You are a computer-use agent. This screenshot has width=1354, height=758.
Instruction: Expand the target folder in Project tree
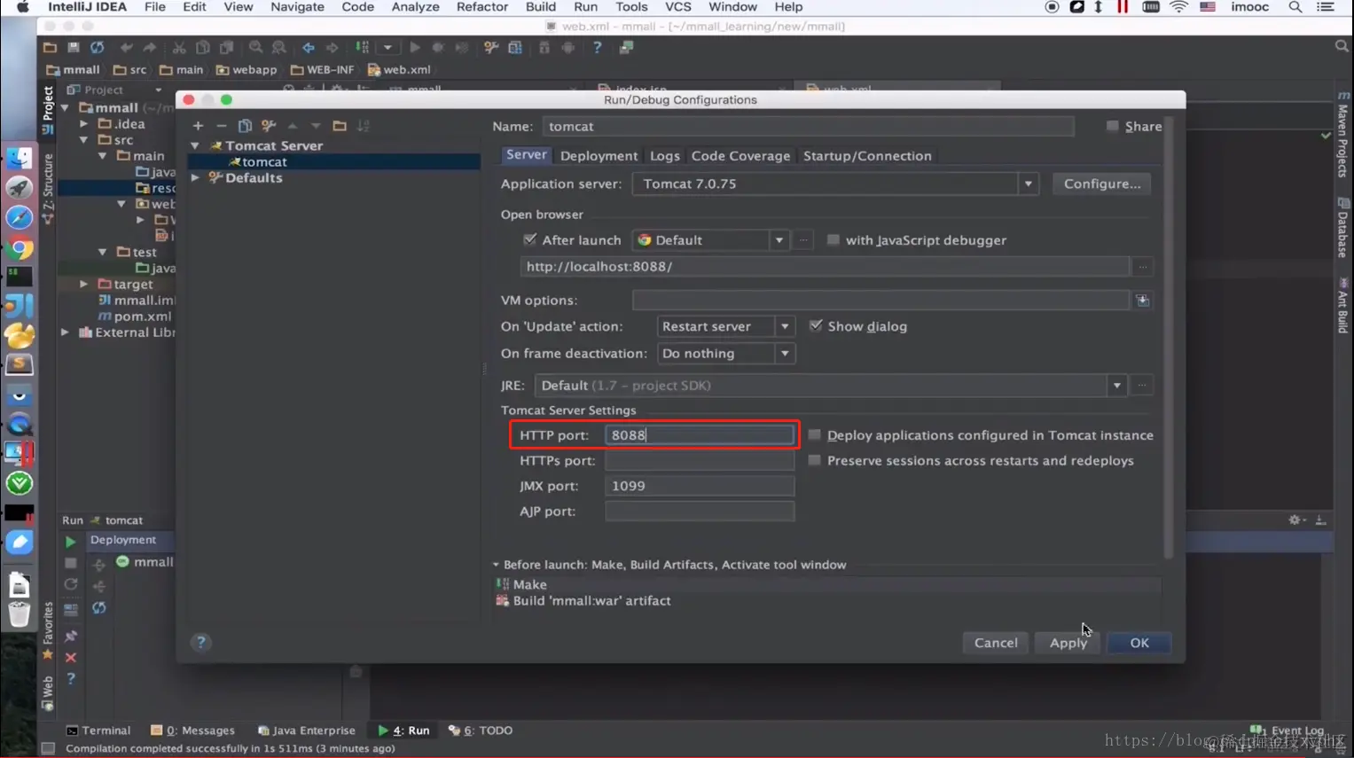pyautogui.click(x=84, y=284)
